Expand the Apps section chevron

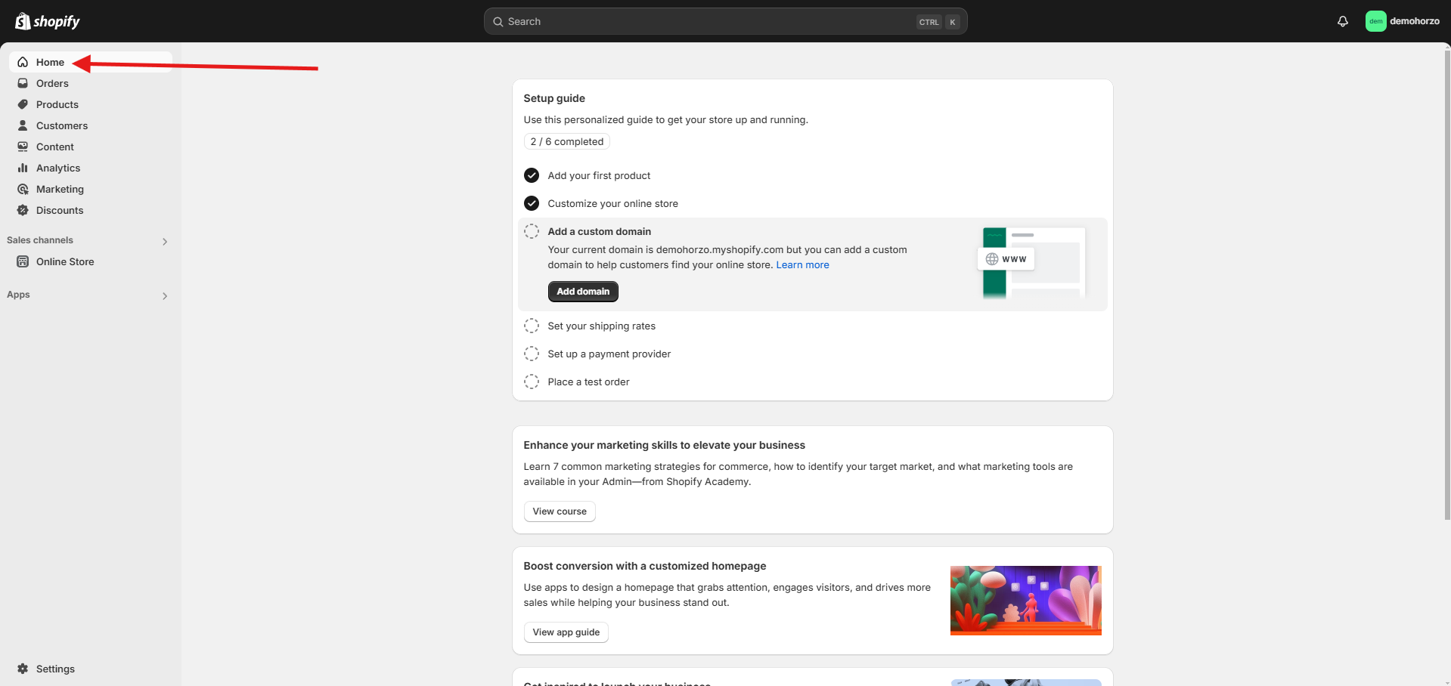(x=165, y=296)
